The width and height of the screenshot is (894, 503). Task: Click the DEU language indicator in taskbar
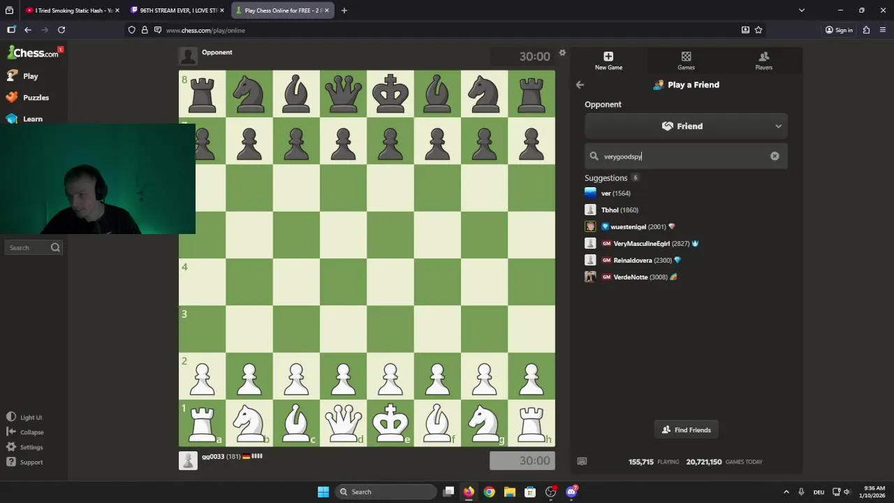[819, 492]
